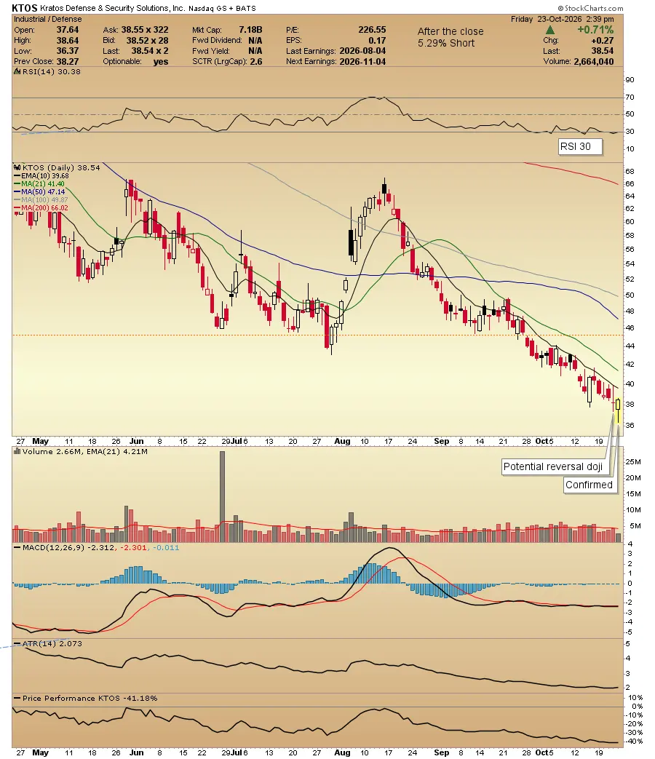Click the Industrial / Defense sector label
The image size is (655, 759).
click(x=47, y=19)
